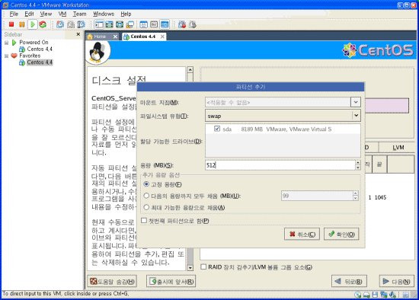Close the Centos 4.4 tab
Screen dimensions: 419x300
click(x=162, y=37)
